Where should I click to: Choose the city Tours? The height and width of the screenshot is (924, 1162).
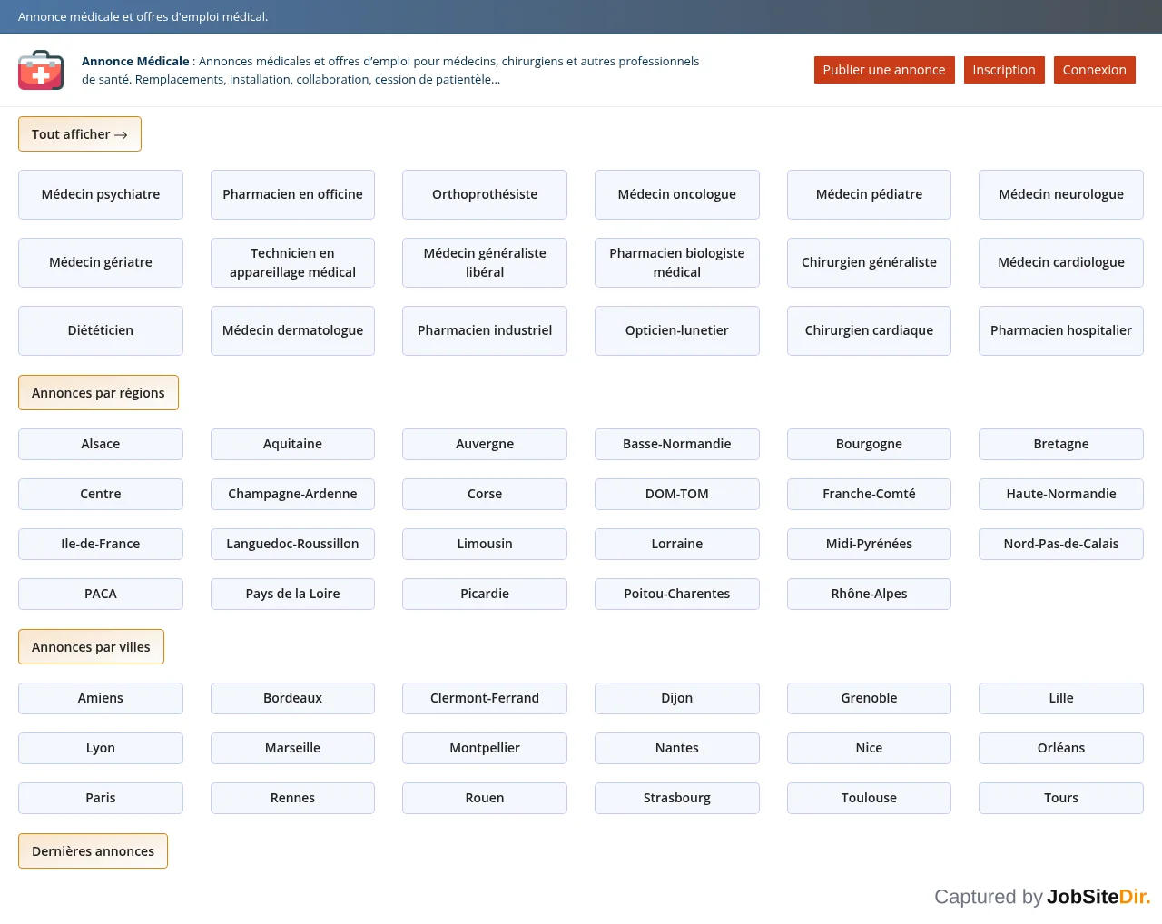click(x=1061, y=798)
